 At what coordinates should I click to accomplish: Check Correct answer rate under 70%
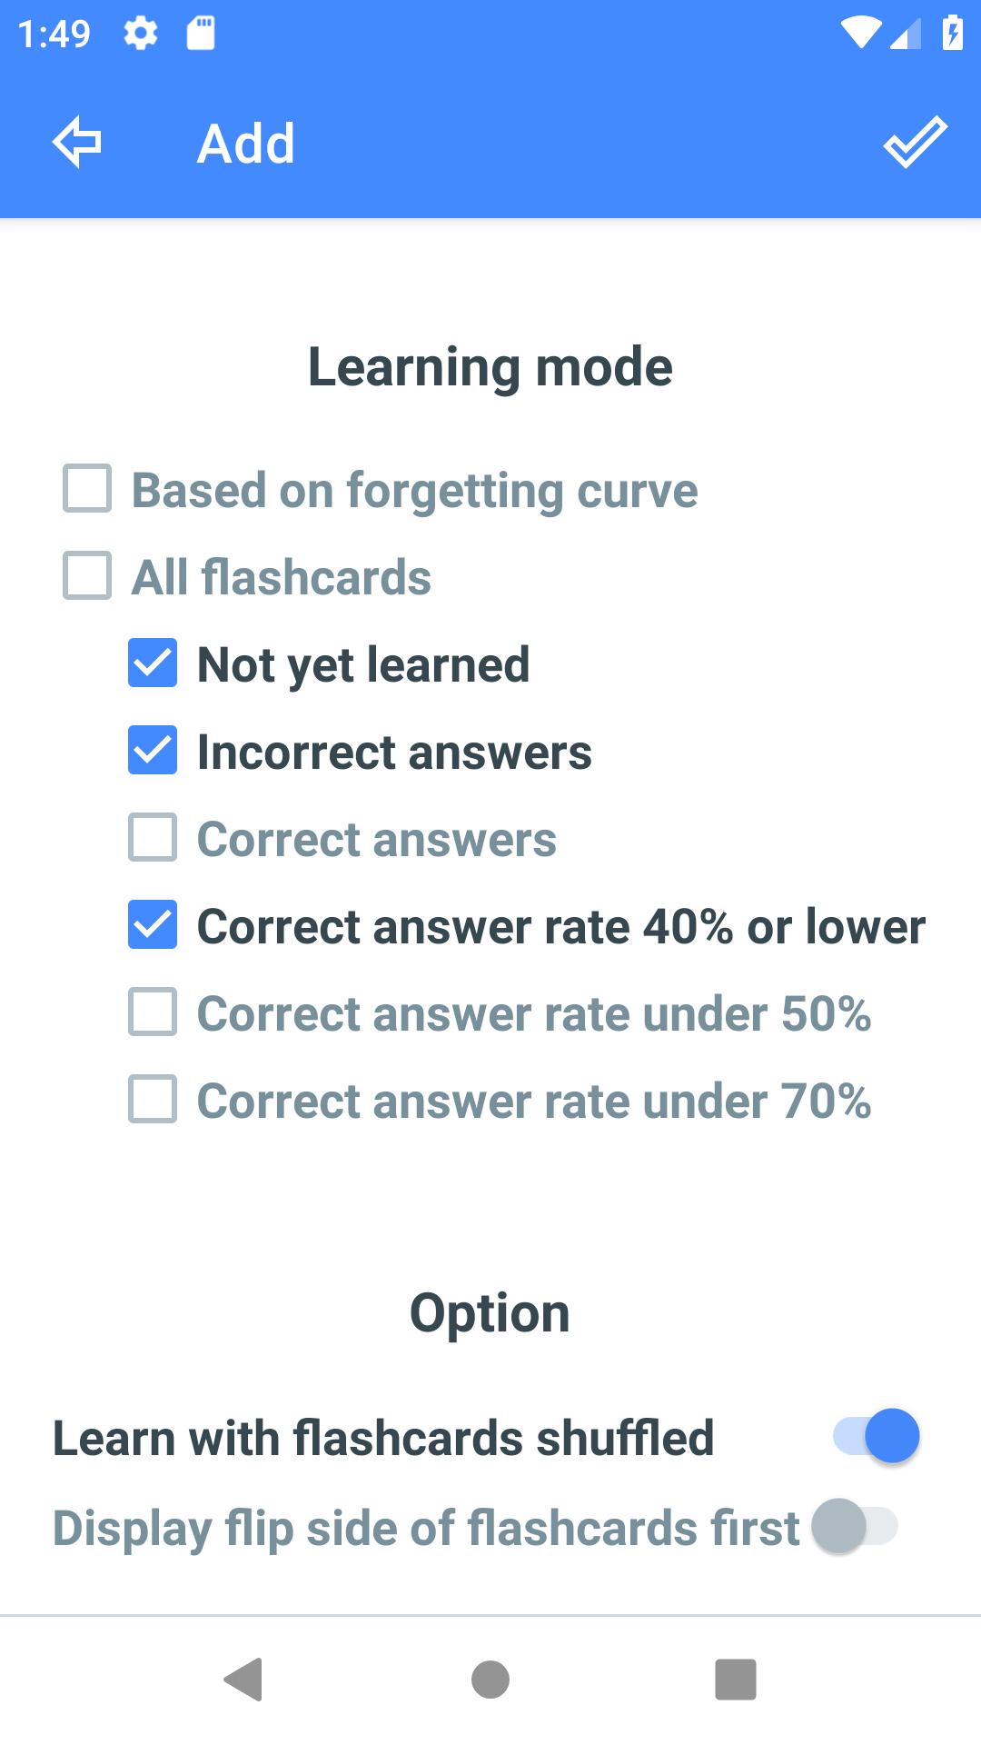(x=153, y=1100)
